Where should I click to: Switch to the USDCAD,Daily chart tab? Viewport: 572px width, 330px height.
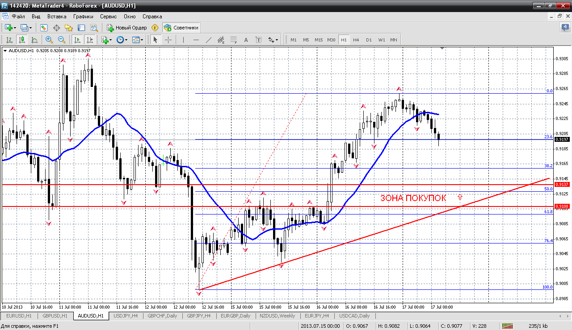[355, 316]
